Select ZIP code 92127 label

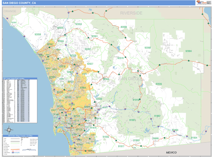click(71, 82)
